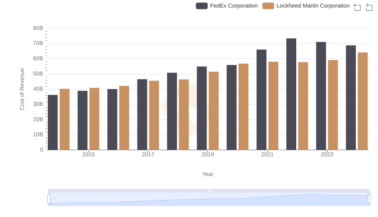Click the 70B y-axis label
The image size is (378, 217).
(38, 43)
